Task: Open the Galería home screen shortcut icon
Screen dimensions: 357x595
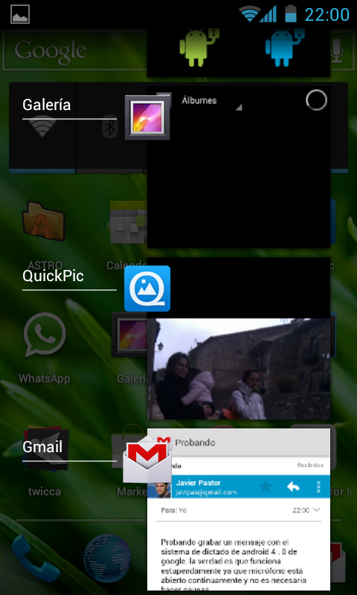Action: click(129, 335)
